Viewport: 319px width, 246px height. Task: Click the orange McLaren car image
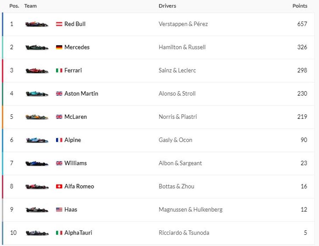tap(37, 117)
